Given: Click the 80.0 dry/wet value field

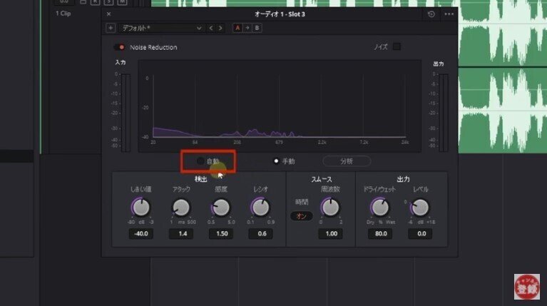Looking at the screenshot, I should coord(380,233).
